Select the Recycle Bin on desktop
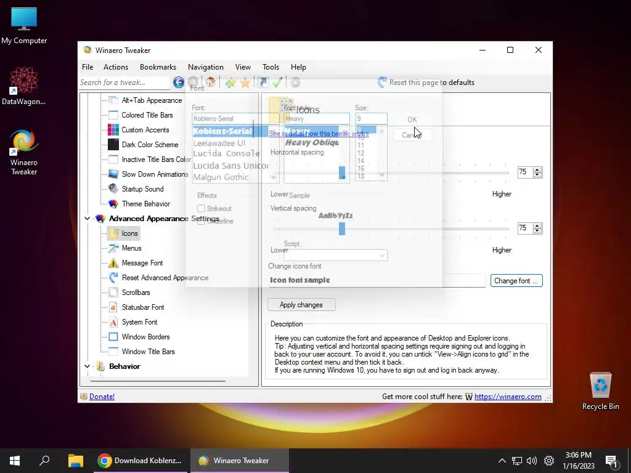The width and height of the screenshot is (631, 473). click(x=600, y=391)
